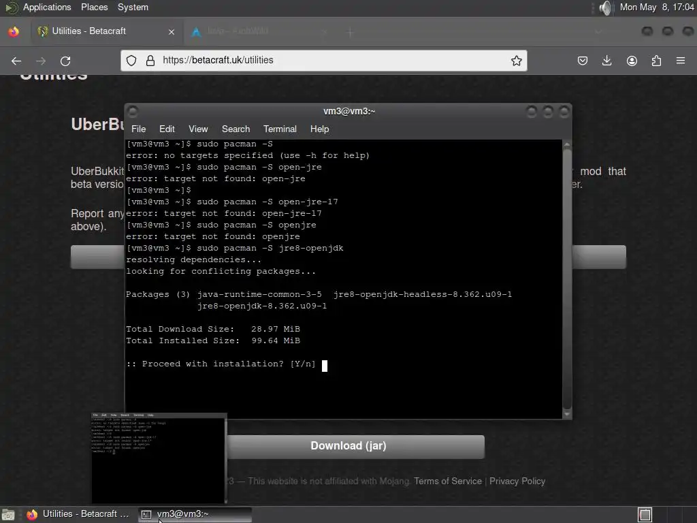Open terminal Search menu
Viewport: 697px width, 523px height.
(x=236, y=129)
